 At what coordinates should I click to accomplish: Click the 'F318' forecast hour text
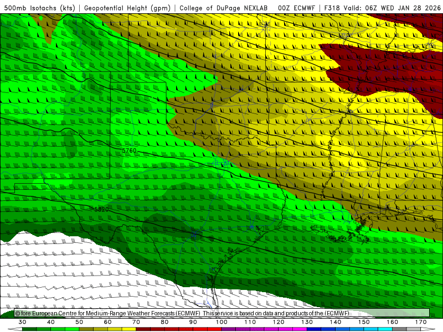[332, 8]
